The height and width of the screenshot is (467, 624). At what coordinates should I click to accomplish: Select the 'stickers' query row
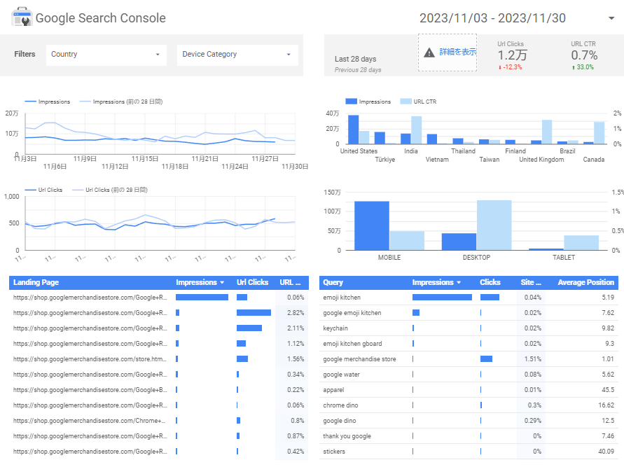(x=469, y=452)
